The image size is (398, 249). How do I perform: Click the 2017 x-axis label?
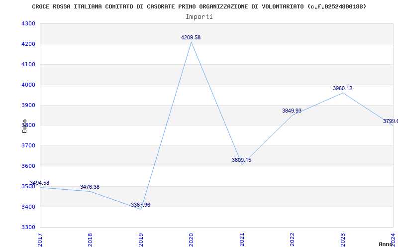point(40,240)
